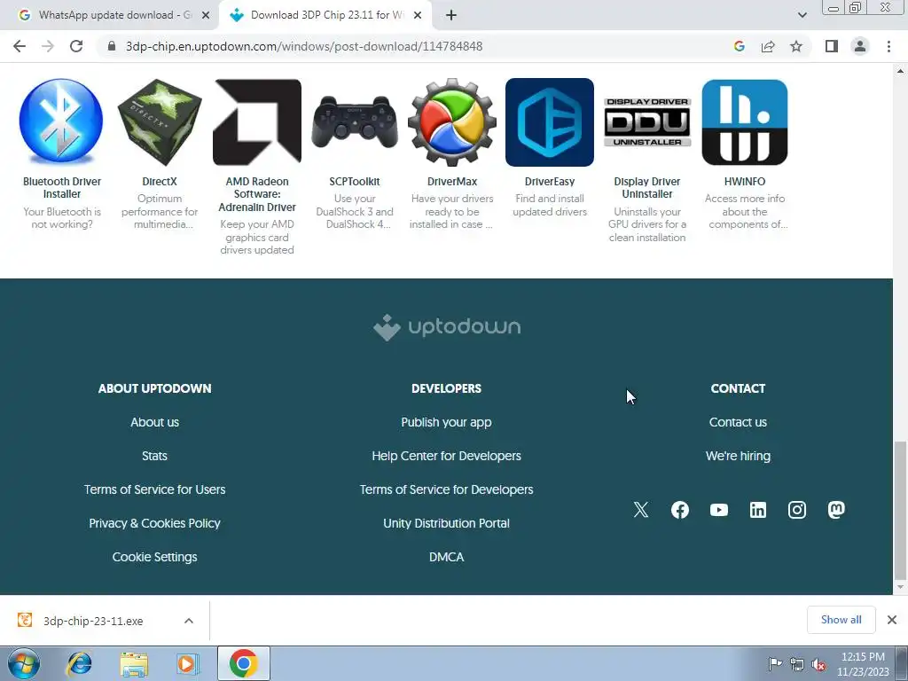Screen dimensions: 908x681
Task: Visit Uptodown's YouTube channel
Action: coord(719,510)
